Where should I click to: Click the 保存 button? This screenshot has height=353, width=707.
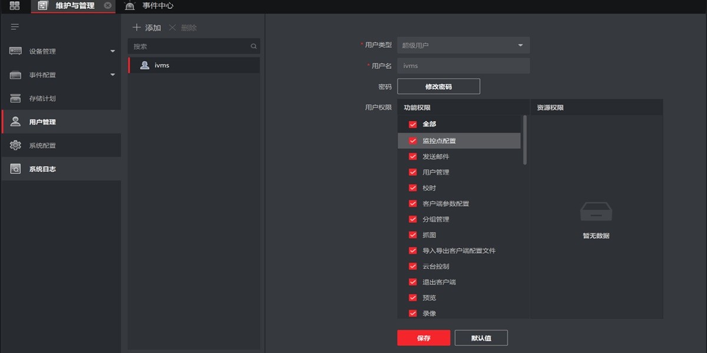(x=423, y=338)
